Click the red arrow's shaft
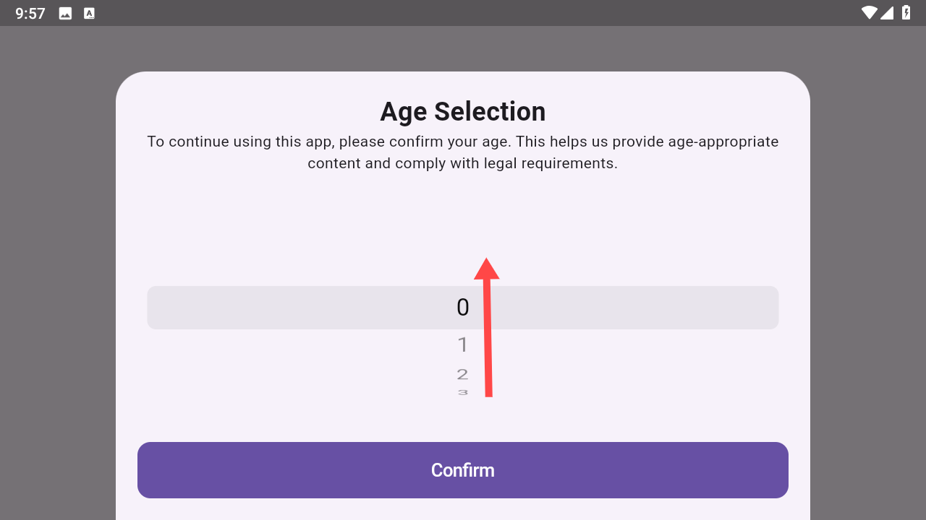This screenshot has width=926, height=520. [488, 338]
